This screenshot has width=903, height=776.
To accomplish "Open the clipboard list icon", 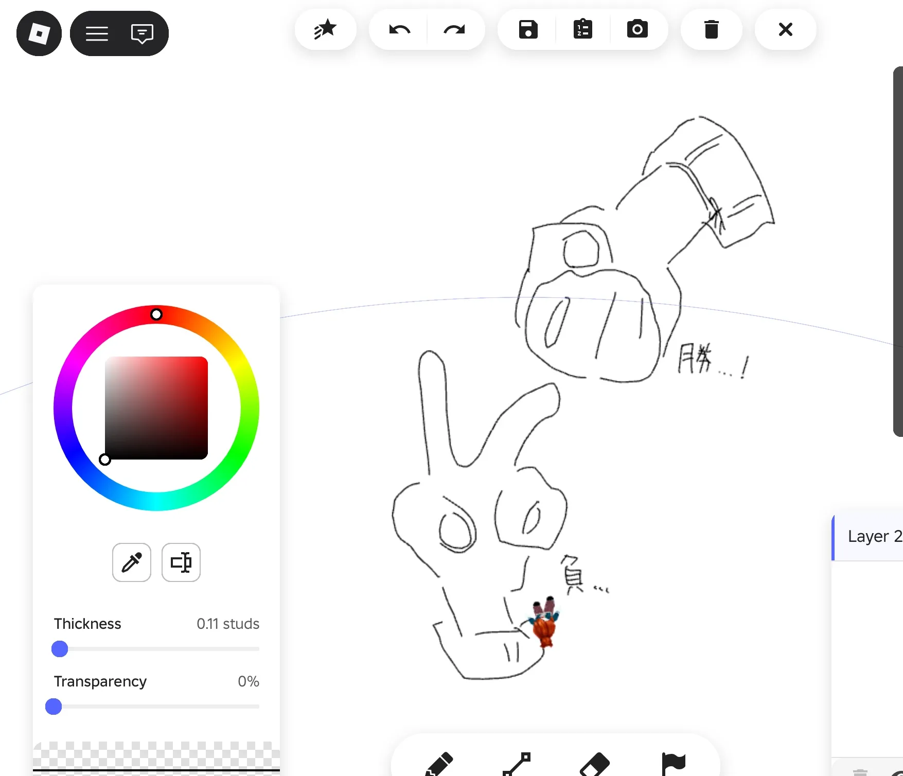I will click(582, 29).
